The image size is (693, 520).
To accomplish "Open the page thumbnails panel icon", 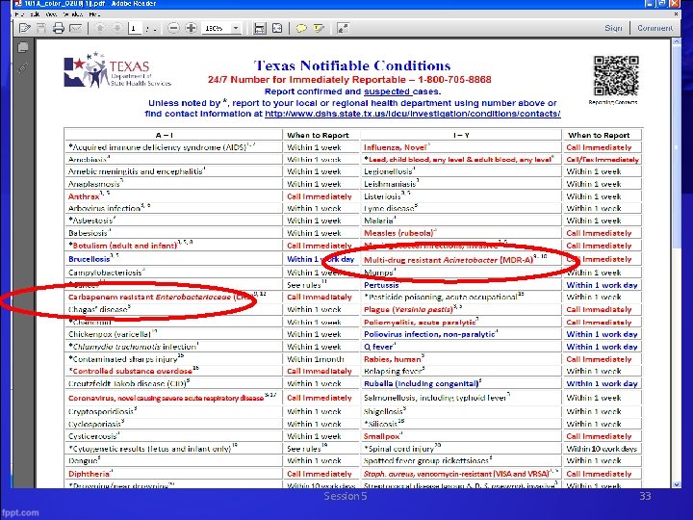I will point(23,47).
